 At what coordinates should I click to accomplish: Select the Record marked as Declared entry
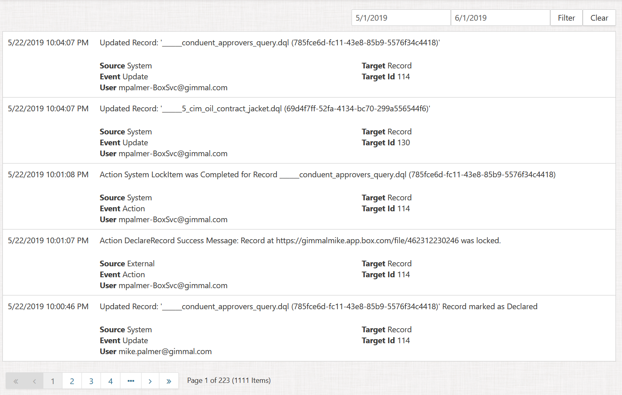click(318, 307)
